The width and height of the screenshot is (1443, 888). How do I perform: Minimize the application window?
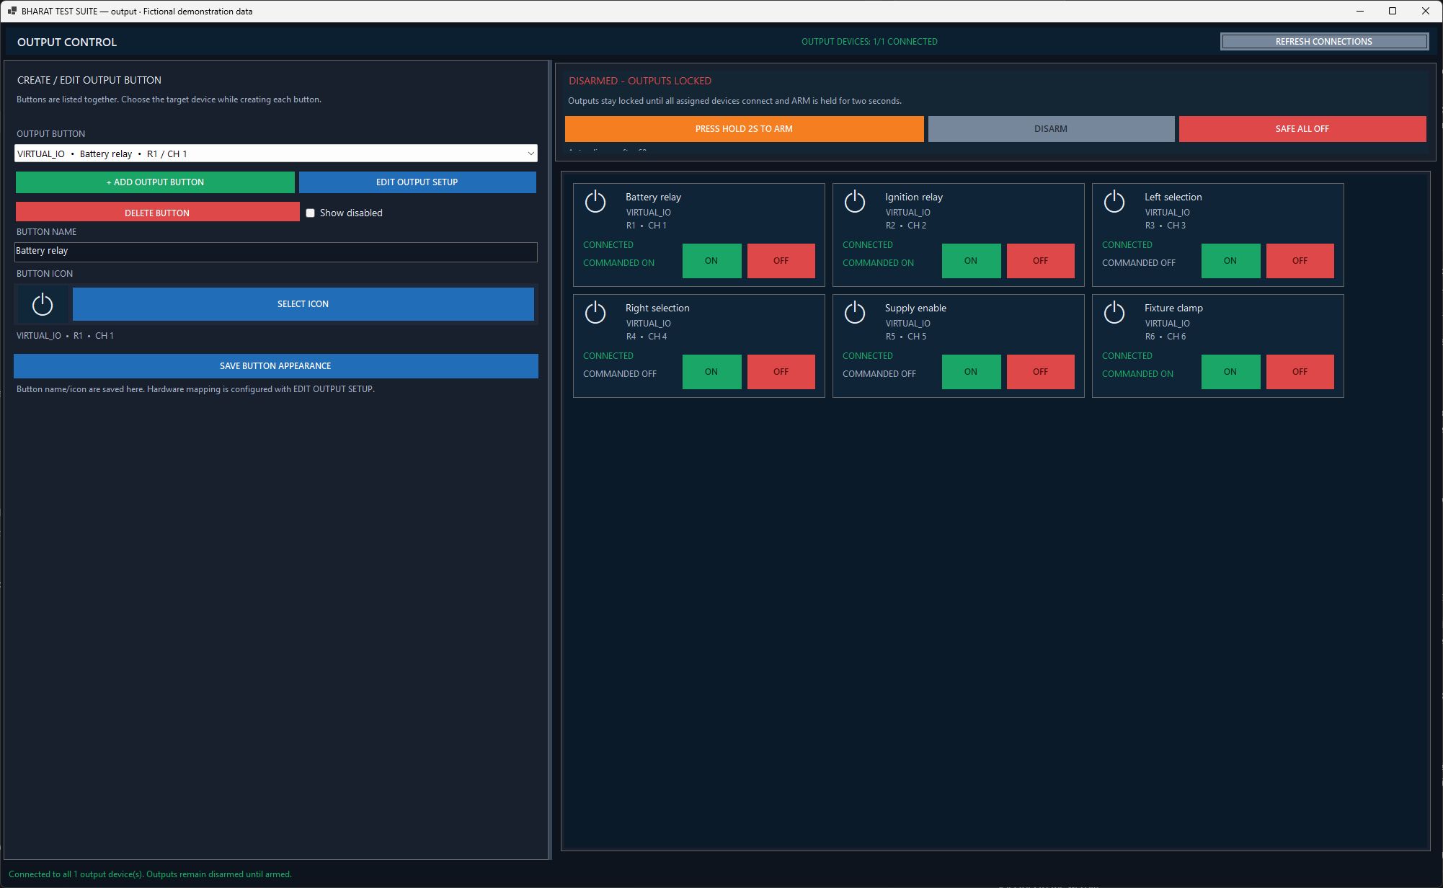click(x=1360, y=11)
